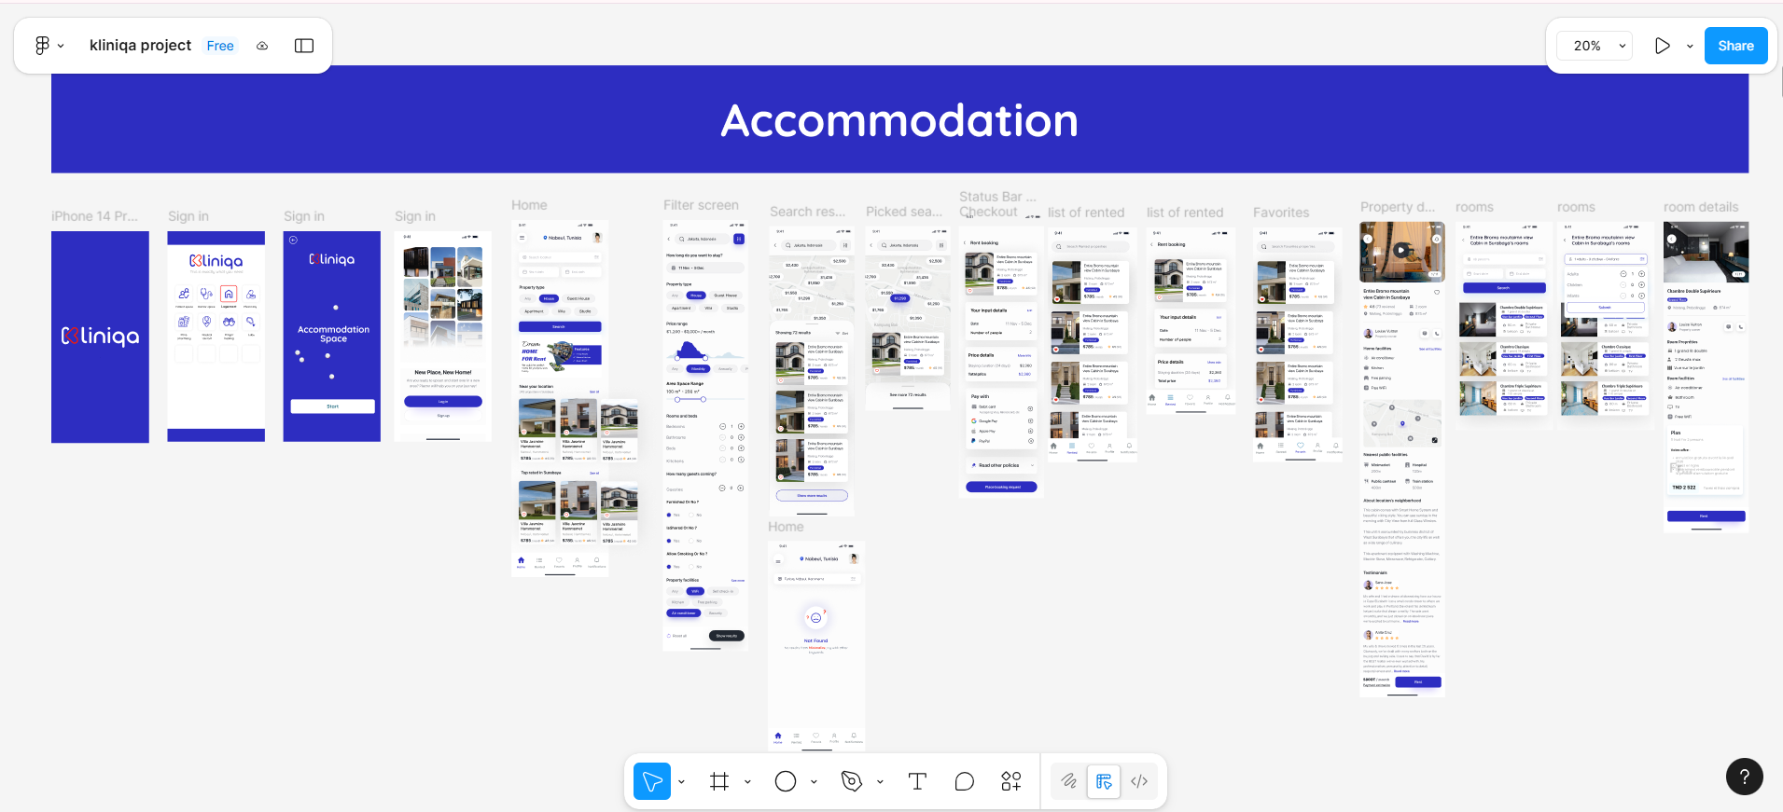Image resolution: width=1783 pixels, height=812 pixels.
Task: Select the Pen tool
Action: (x=851, y=781)
